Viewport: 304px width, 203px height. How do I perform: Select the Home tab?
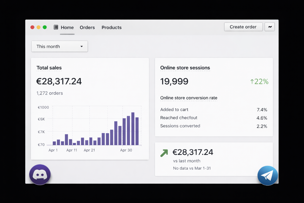[67, 27]
